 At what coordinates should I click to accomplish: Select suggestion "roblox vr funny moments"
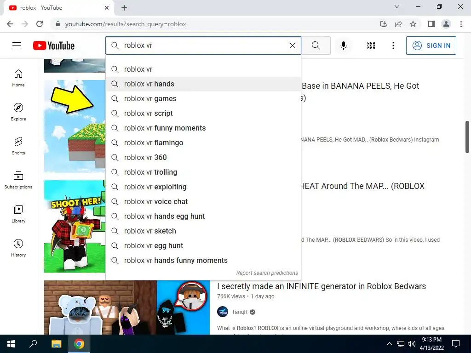(x=203, y=128)
